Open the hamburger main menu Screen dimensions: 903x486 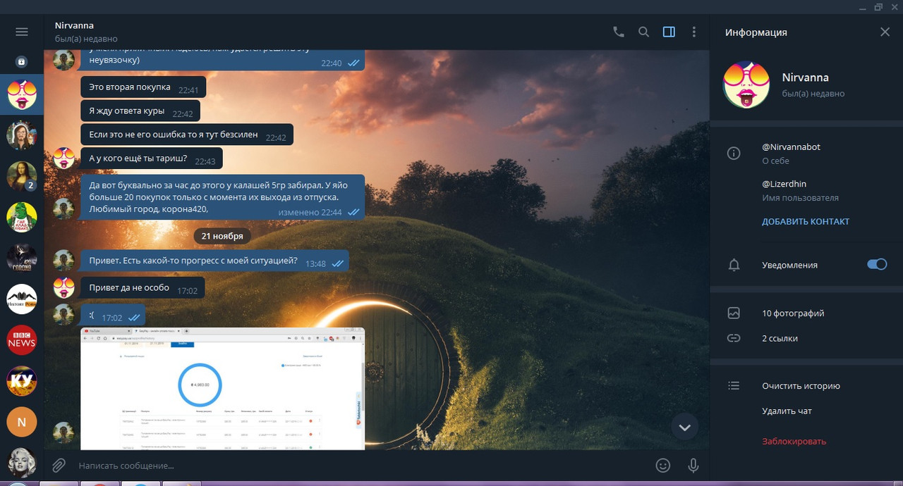(x=21, y=32)
